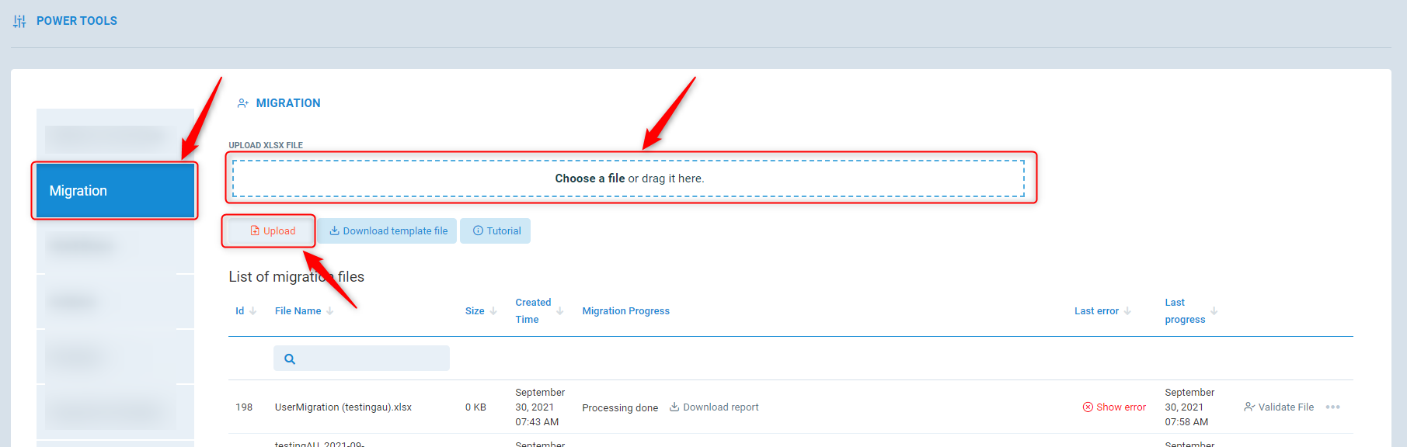Open the three-dots menu for file 198
The image size is (1407, 447).
coord(1332,407)
